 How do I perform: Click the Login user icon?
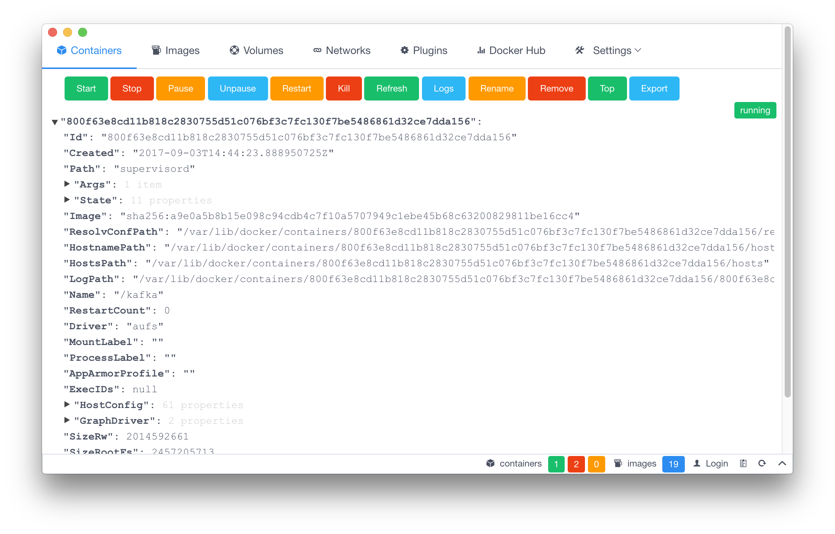coord(697,463)
